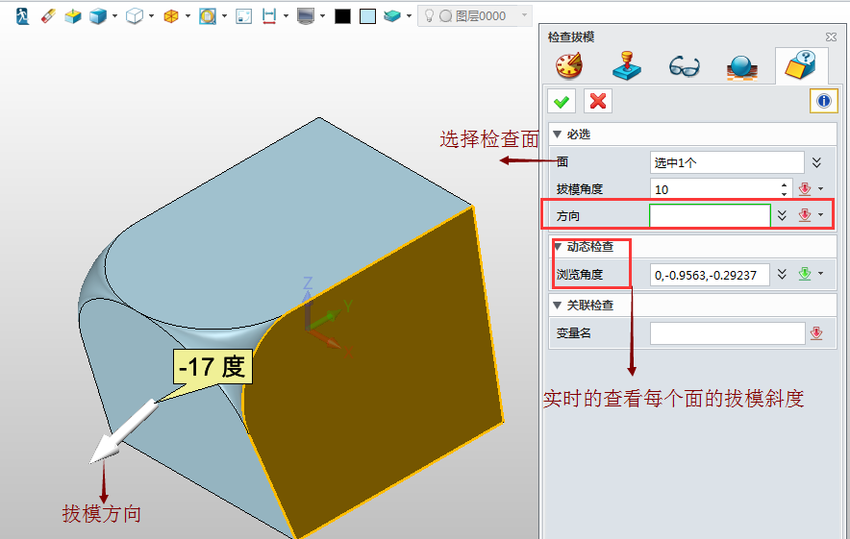Cancel with the red X button
The image size is (850, 539).
598,101
